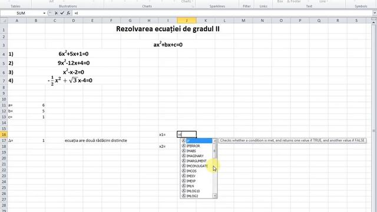
Task: Click the 'x2=' label cell
Action: point(168,147)
